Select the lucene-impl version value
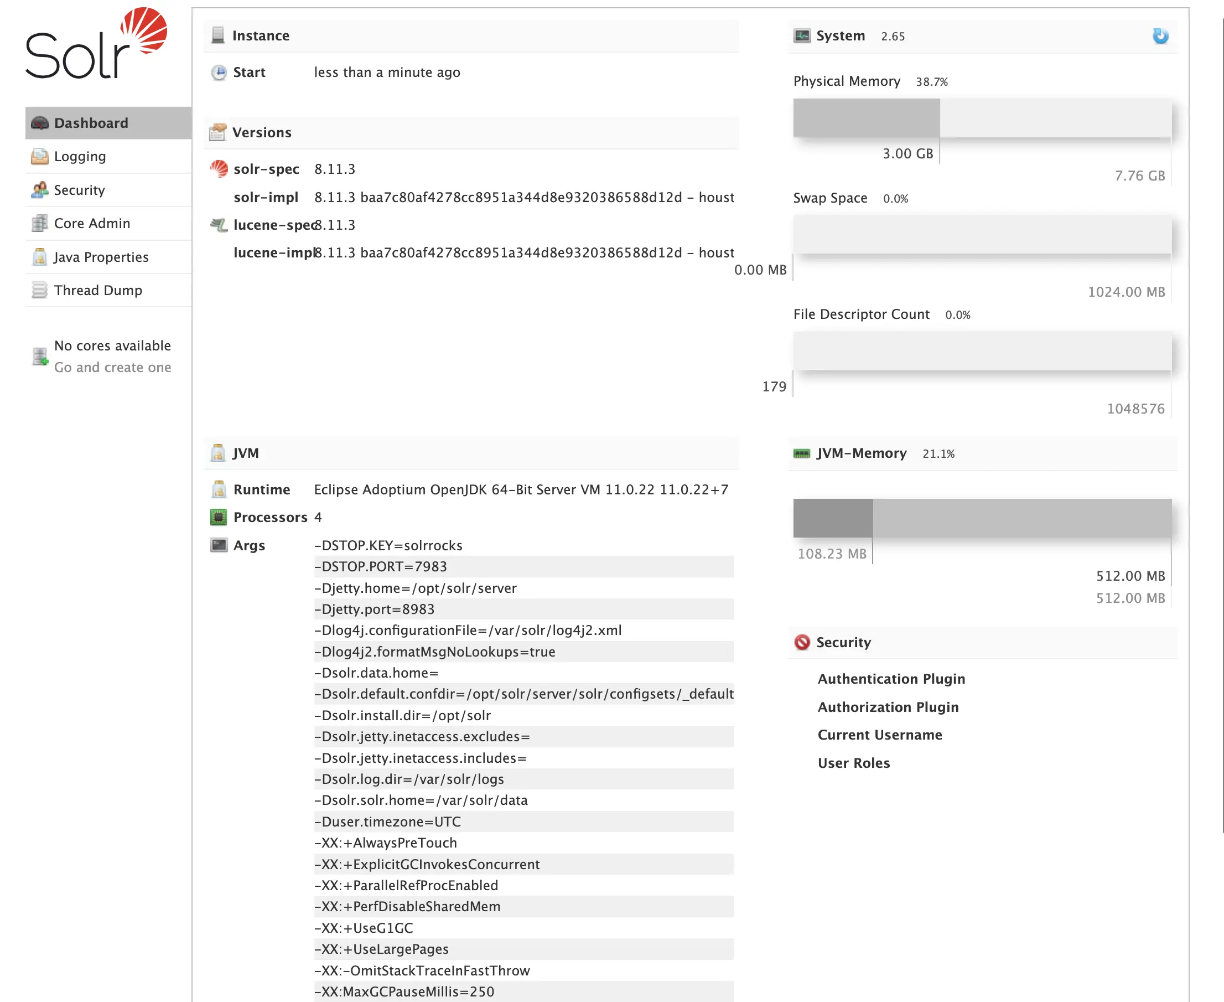The image size is (1224, 1002). point(524,253)
